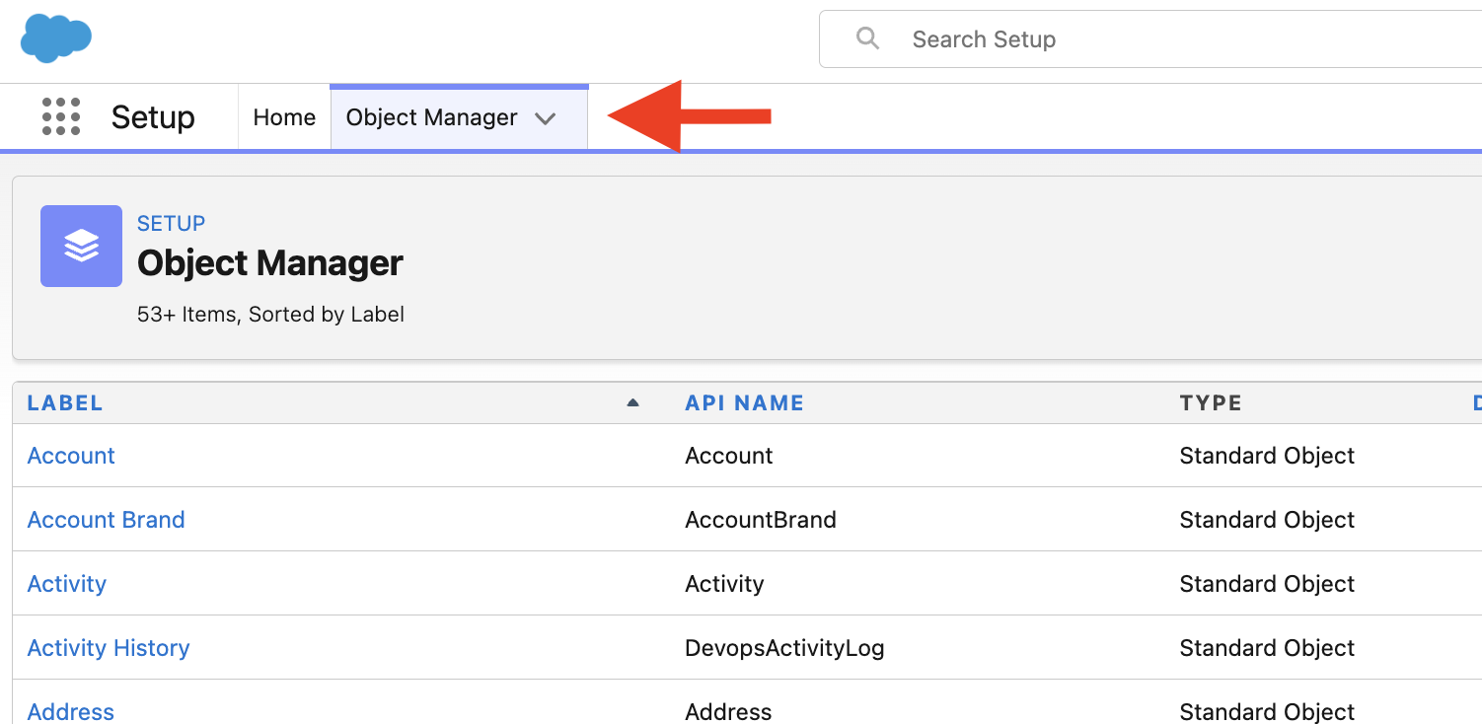This screenshot has width=1482, height=724.
Task: Click the Setup app name text
Action: click(x=153, y=117)
